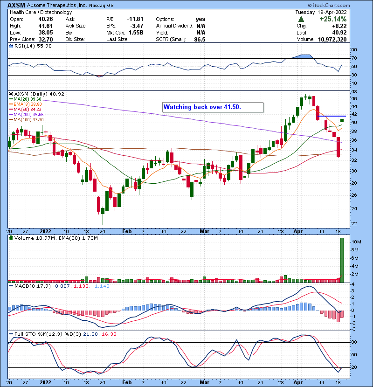373x387 pixels.
Task: Select the Open value 40.26
Action: [x=45, y=19]
